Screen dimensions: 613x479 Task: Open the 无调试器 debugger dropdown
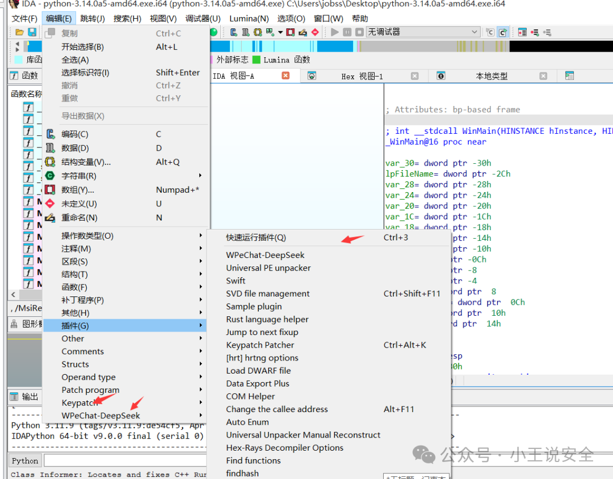pos(423,32)
